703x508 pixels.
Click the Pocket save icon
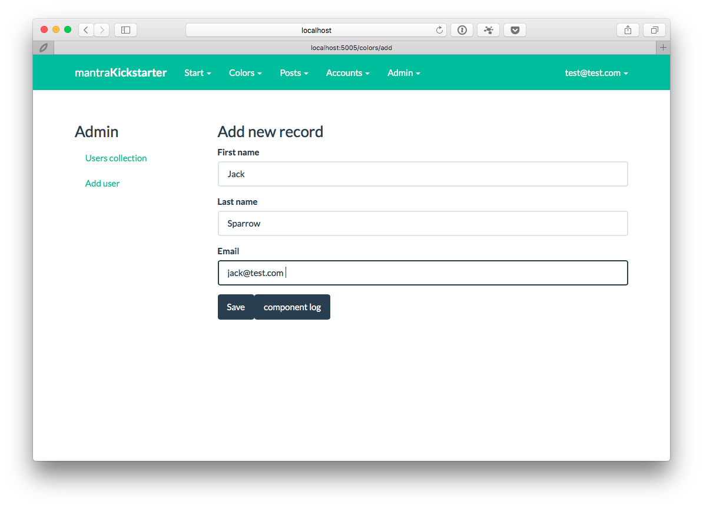tap(515, 30)
